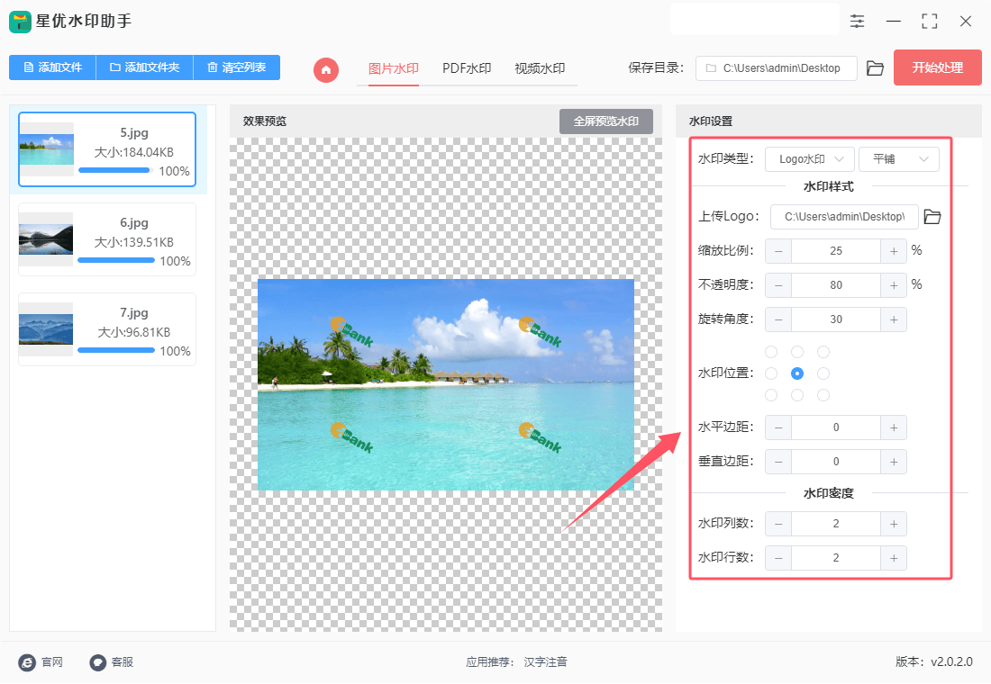This screenshot has height=684, width=991.
Task: Open the settings sliders icon in title bar
Action: tap(857, 21)
